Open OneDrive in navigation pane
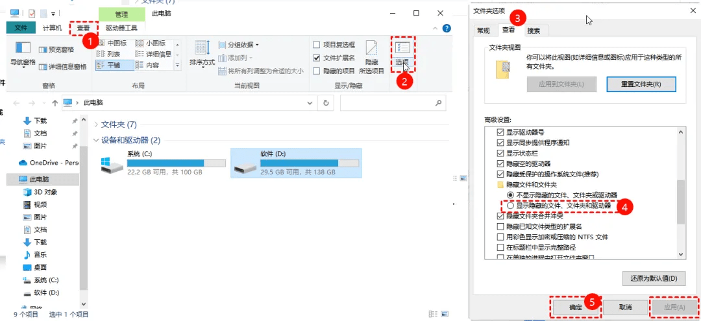The image size is (701, 321). click(x=49, y=163)
